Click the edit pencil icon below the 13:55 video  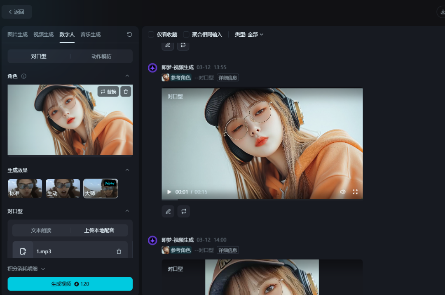(x=168, y=211)
